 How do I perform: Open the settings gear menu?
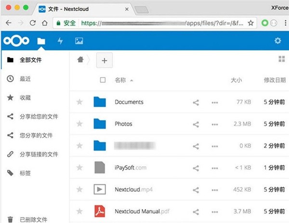coord(277,41)
